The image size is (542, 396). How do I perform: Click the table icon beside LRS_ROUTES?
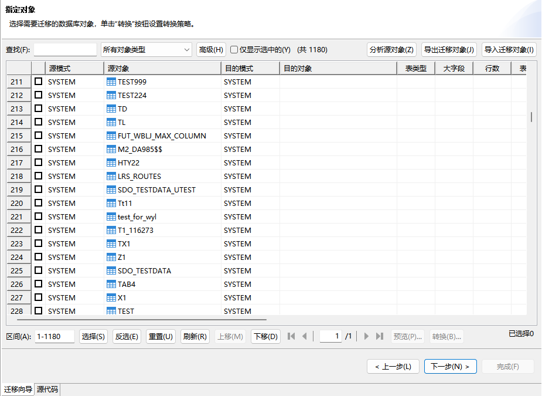tap(110, 176)
